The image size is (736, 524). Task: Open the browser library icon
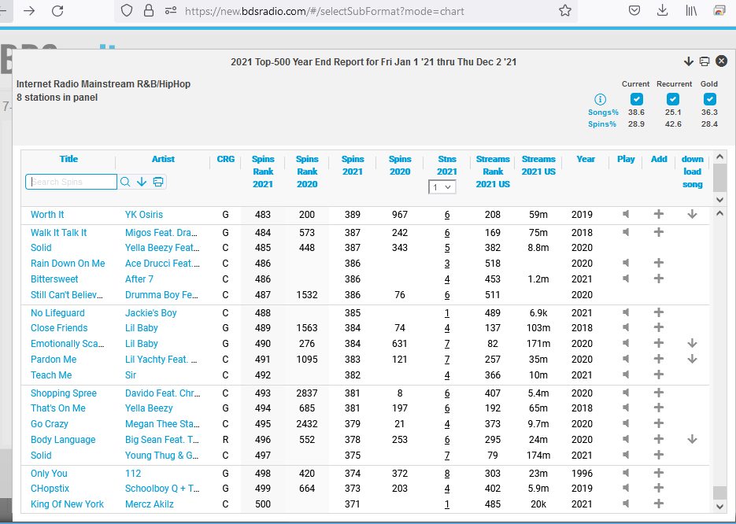pos(691,10)
